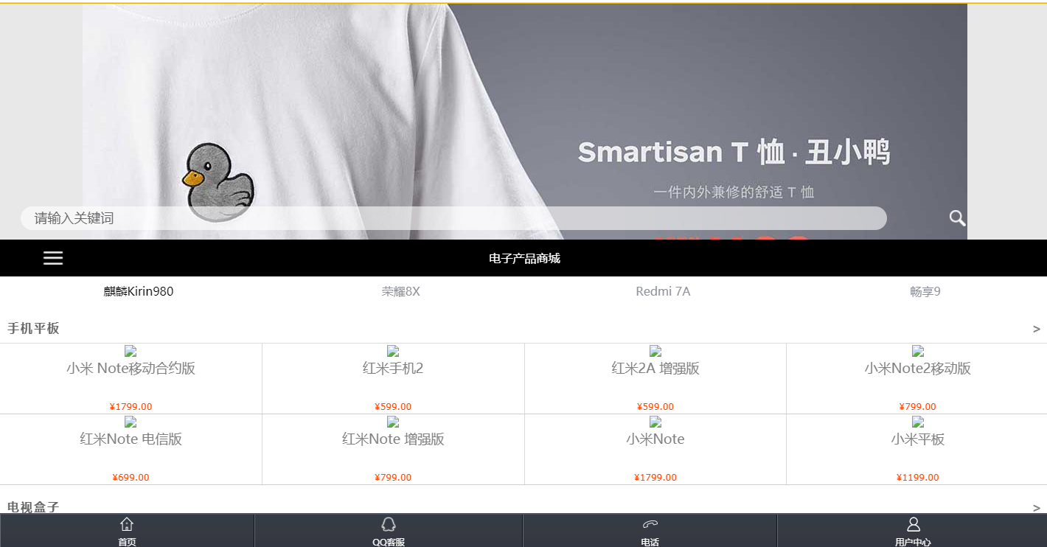Select the Redmi 7A tab

(663, 291)
